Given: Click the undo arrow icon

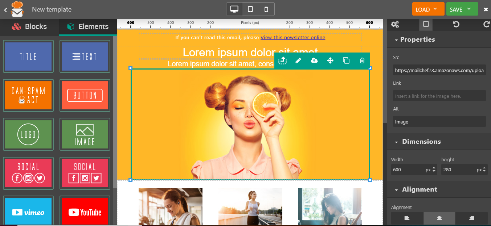Looking at the screenshot, I should (456, 24).
